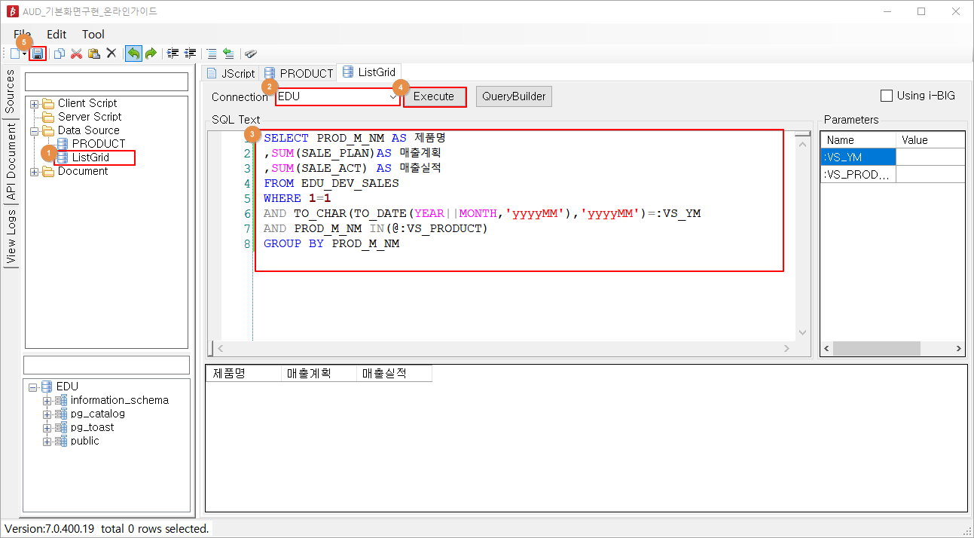Click the FROM EDU_DEV_SALES SQL line
This screenshot has width=974, height=538.
tap(331, 183)
